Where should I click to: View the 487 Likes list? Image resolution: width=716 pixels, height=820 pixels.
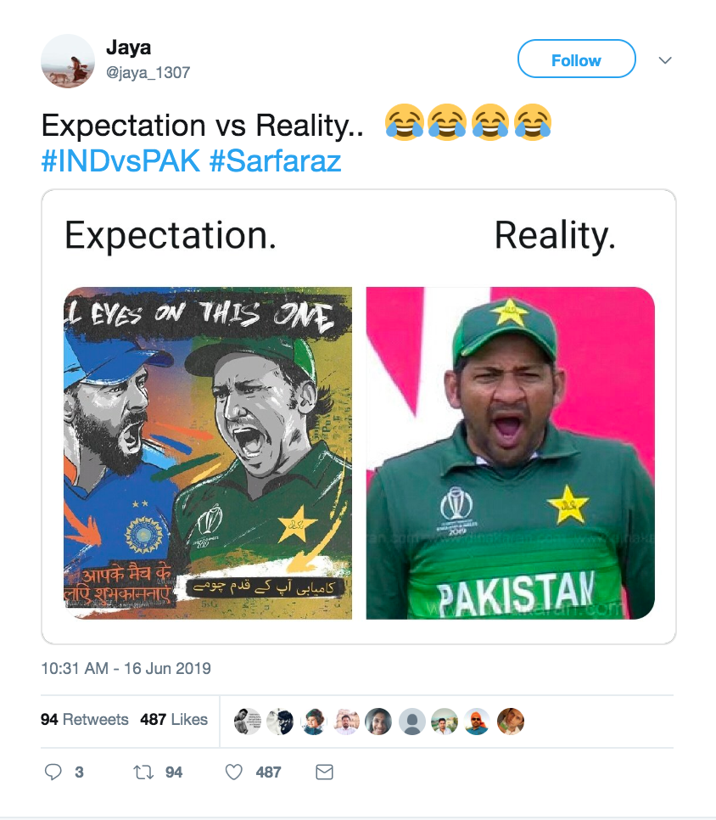click(x=174, y=719)
